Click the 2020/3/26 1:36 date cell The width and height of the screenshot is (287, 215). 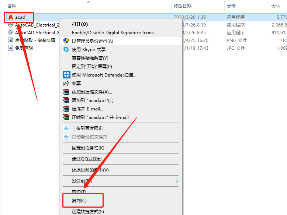[x=190, y=17]
